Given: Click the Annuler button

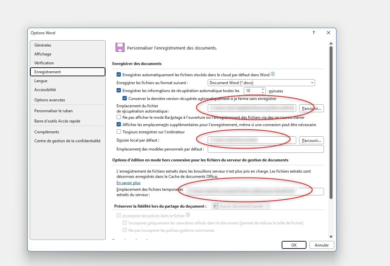Looking at the screenshot, I should (x=322, y=245).
